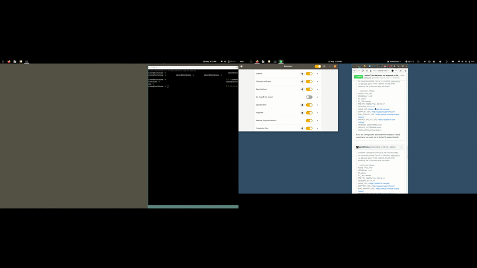The height and width of the screenshot is (268, 477).
Task: Enable the No Topleft Hot Corner switch
Action: click(x=309, y=97)
